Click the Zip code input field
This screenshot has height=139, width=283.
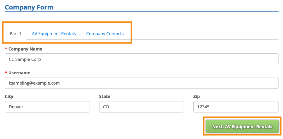click(x=236, y=107)
